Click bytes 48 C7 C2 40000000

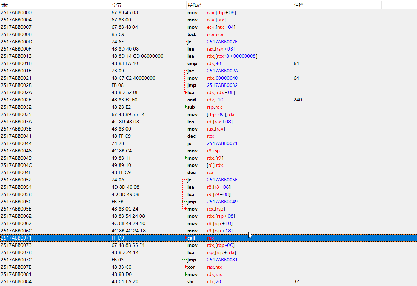point(133,78)
